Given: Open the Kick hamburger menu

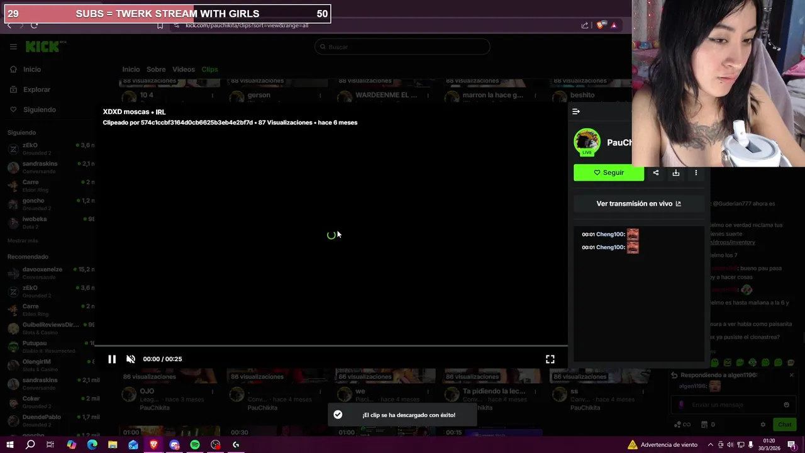Looking at the screenshot, I should tap(13, 47).
